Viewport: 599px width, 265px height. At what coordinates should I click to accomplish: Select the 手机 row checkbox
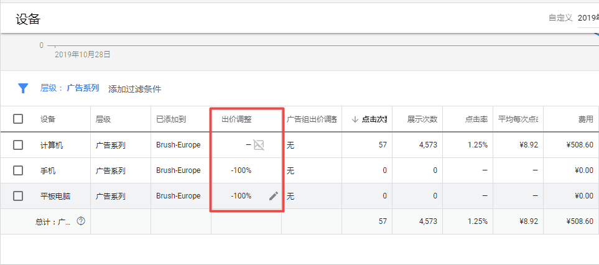click(18, 170)
